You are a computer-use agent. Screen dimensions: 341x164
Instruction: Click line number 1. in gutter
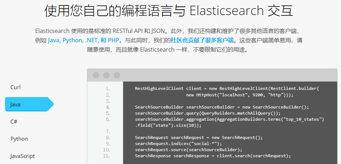click(108, 88)
